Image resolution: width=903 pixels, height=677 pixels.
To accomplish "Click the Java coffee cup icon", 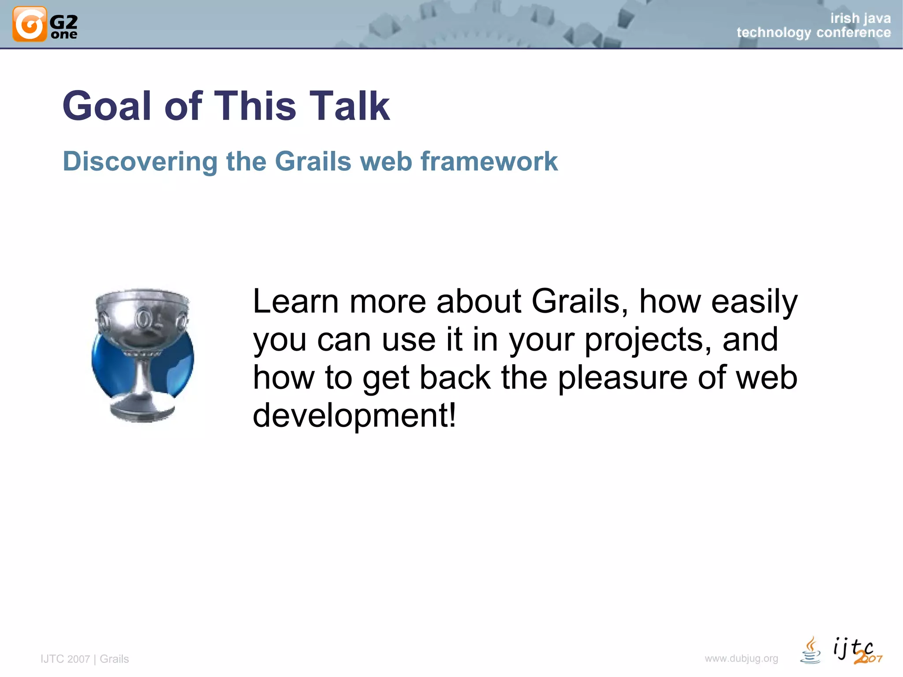I will (810, 651).
